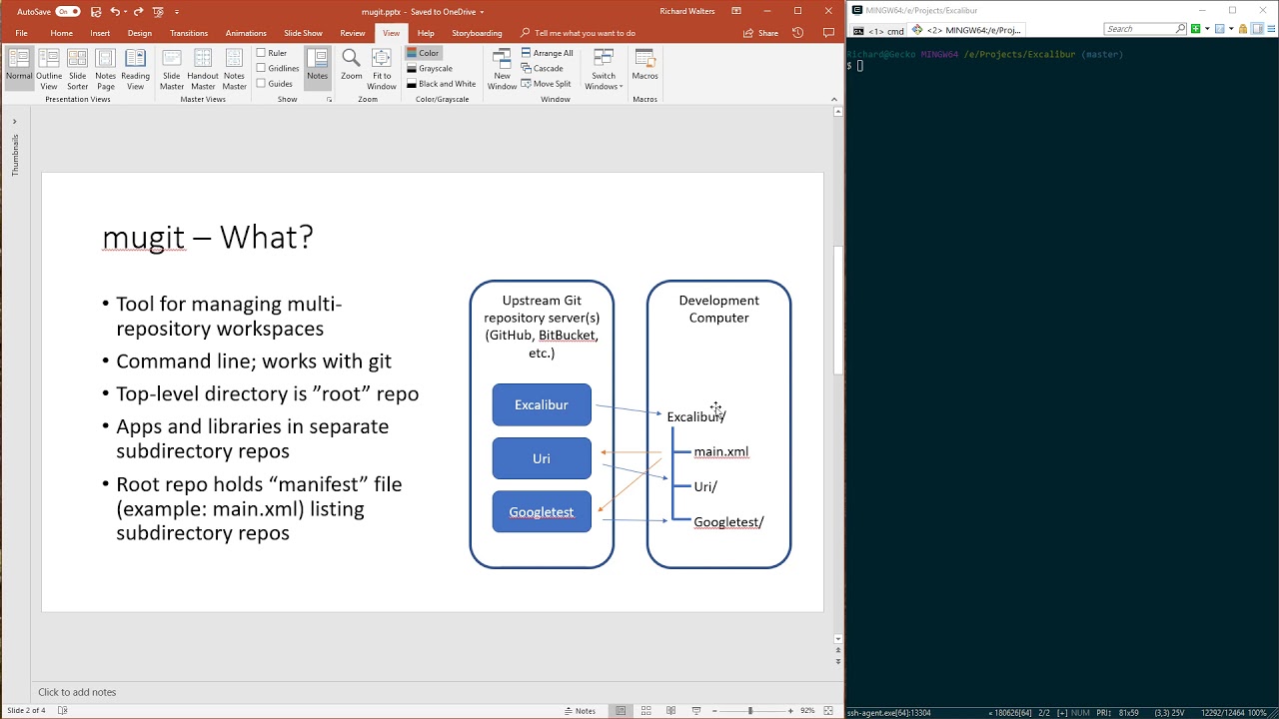This screenshot has width=1279, height=719.
Task: Open Handout Master view
Action: (203, 68)
